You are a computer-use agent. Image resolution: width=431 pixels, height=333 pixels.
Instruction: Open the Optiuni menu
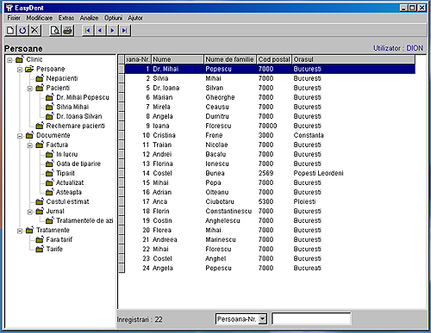[x=113, y=18]
